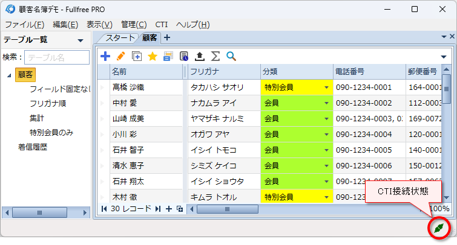Select the 高橋 沙織 name cell

(x=146, y=87)
